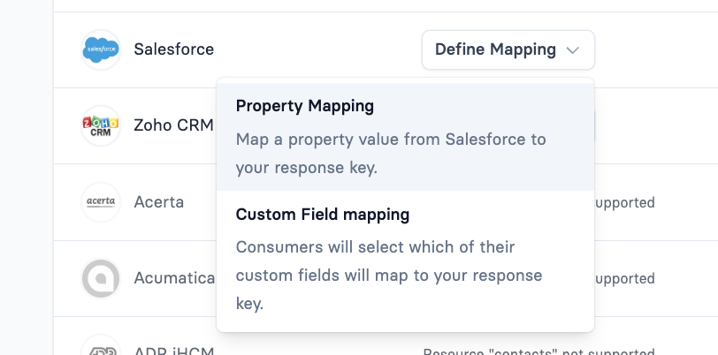
Task: Click the supported status text in Acumatica row
Action: click(625, 278)
